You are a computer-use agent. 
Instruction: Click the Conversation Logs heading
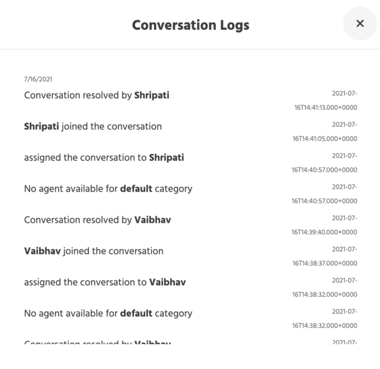coord(191,25)
